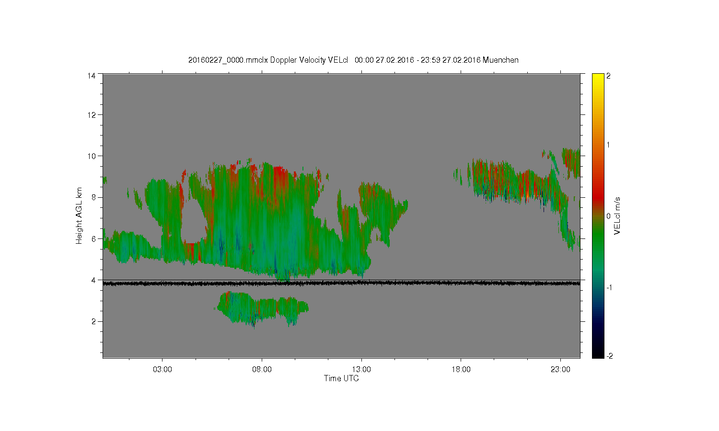Click the plot title starting with '20160227_0000.mmclx'
The height and width of the screenshot is (431, 719).
353,60
